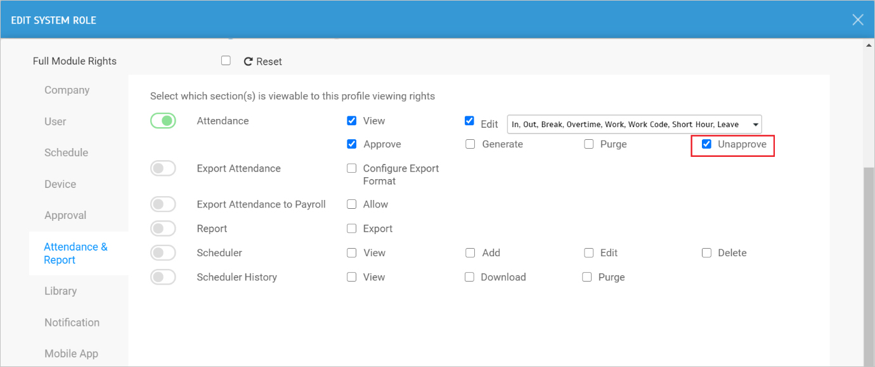Image resolution: width=875 pixels, height=367 pixels.
Task: Enable the Export Attendance toggle switch
Action: pyautogui.click(x=163, y=168)
